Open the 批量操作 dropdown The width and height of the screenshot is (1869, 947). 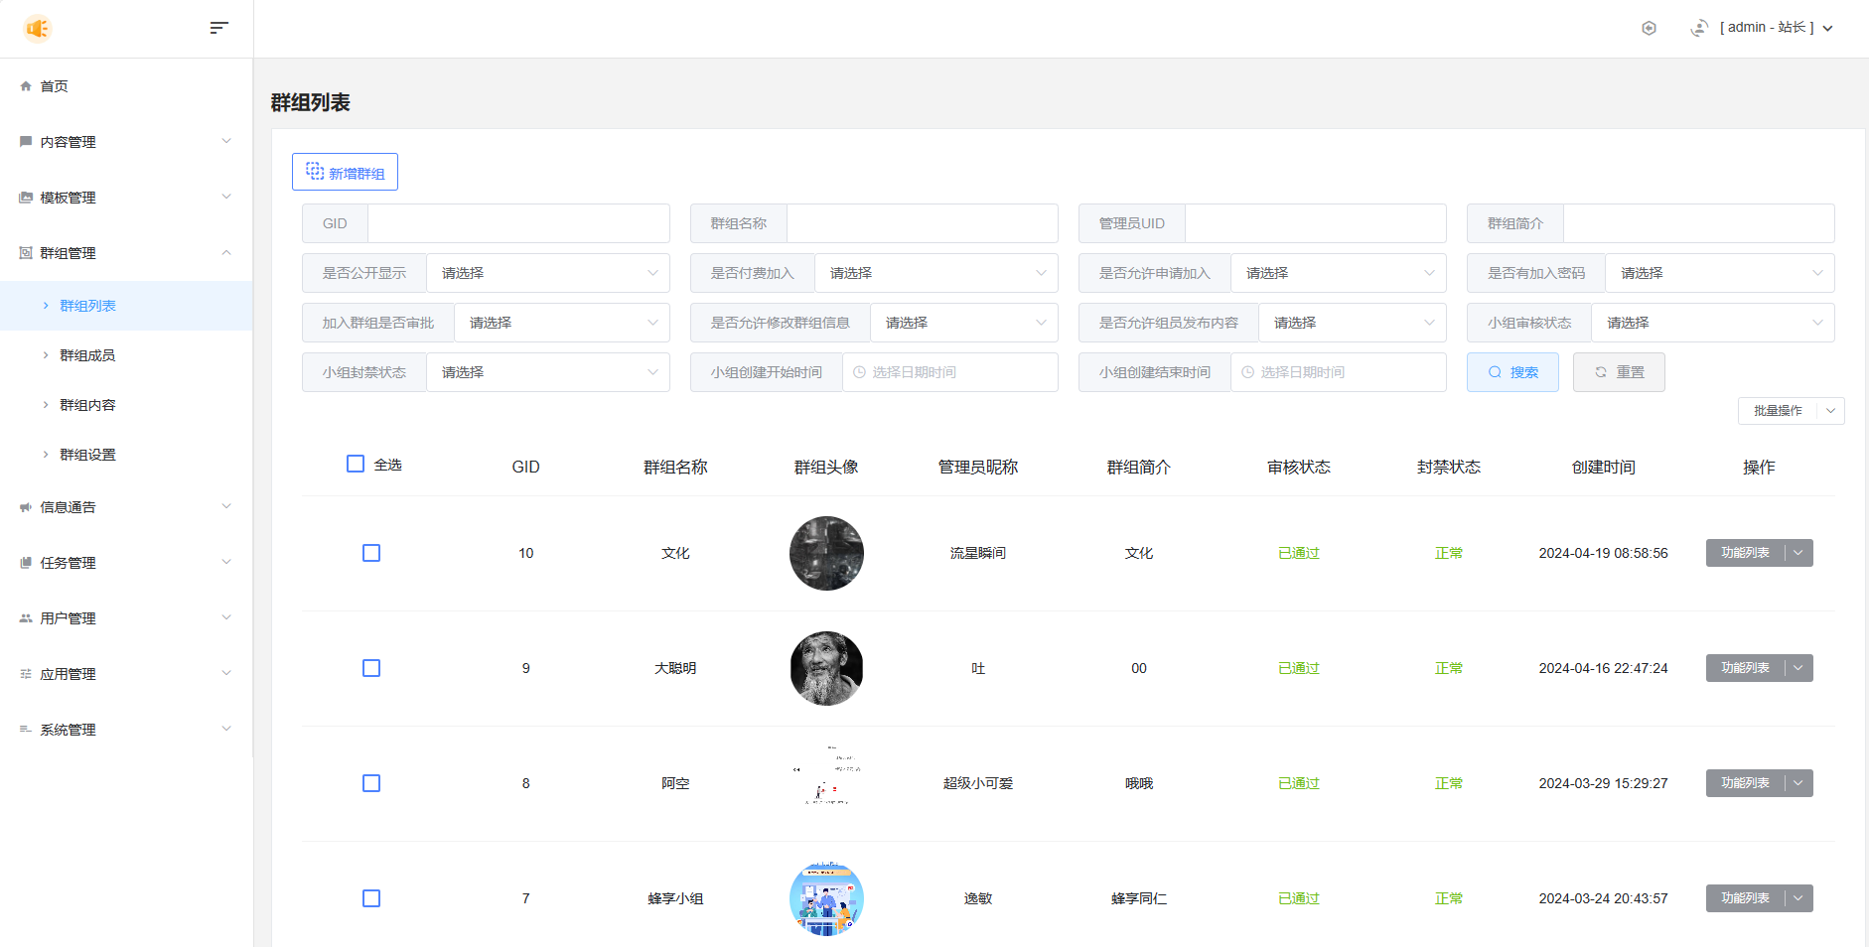click(x=1790, y=411)
